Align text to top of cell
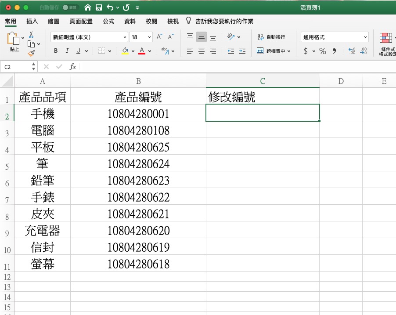 tap(190, 36)
